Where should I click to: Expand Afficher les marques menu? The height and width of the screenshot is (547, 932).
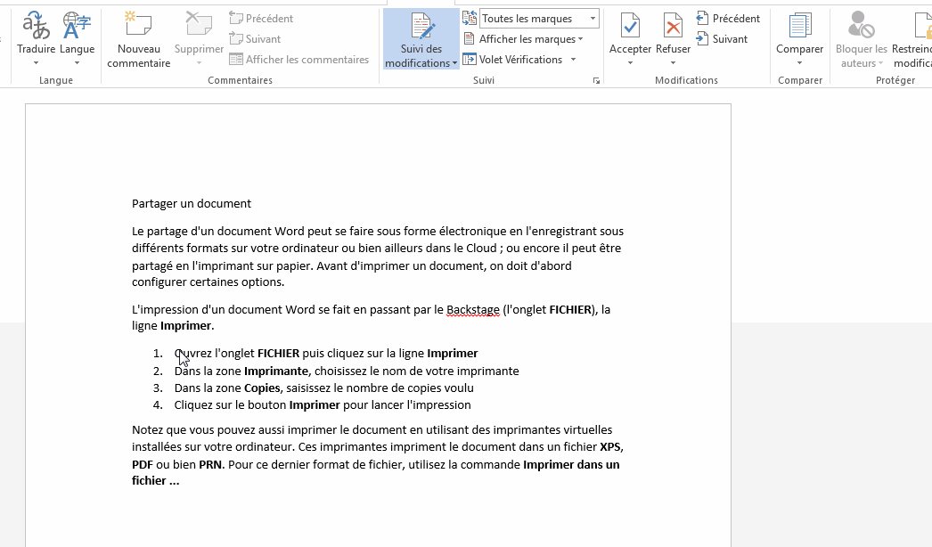click(523, 38)
